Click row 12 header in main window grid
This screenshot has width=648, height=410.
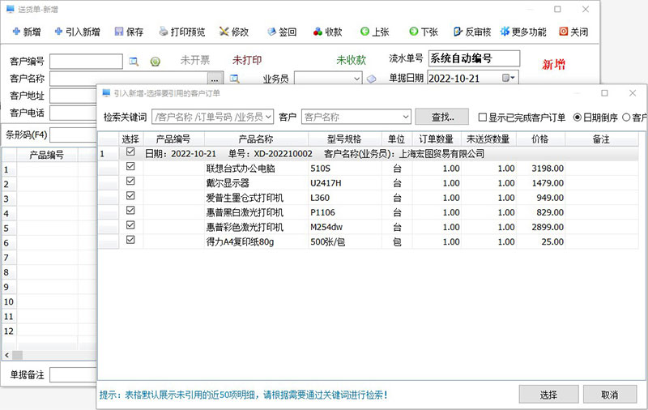[x=9, y=331]
